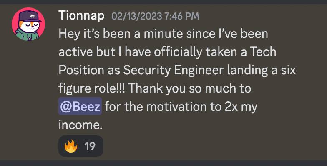Screen dimensions: 327x166
Task: Open the @Beez mention profile
Action: tap(80, 106)
